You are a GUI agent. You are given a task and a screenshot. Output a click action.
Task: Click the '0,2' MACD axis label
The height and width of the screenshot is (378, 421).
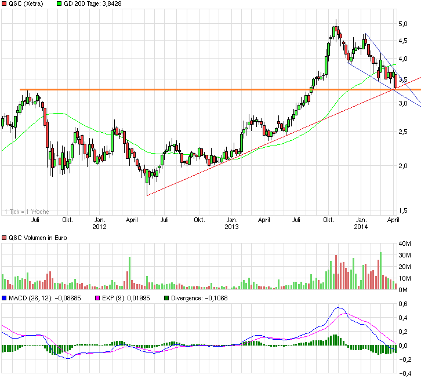403,332
